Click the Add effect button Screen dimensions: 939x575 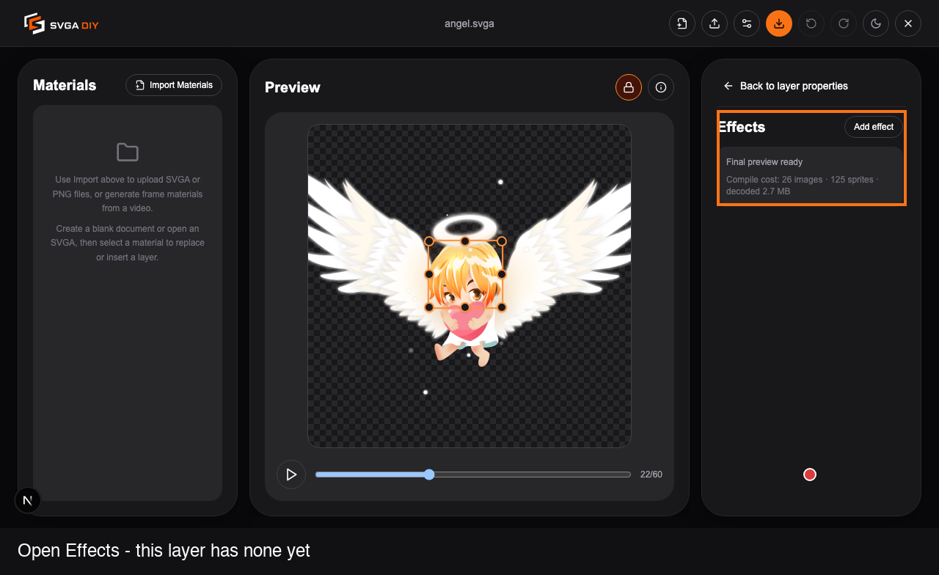click(x=874, y=127)
